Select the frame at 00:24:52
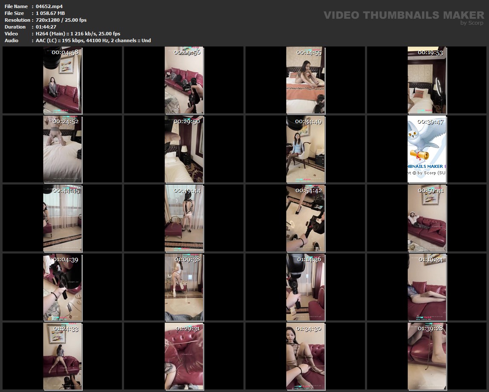 pyautogui.click(x=62, y=149)
